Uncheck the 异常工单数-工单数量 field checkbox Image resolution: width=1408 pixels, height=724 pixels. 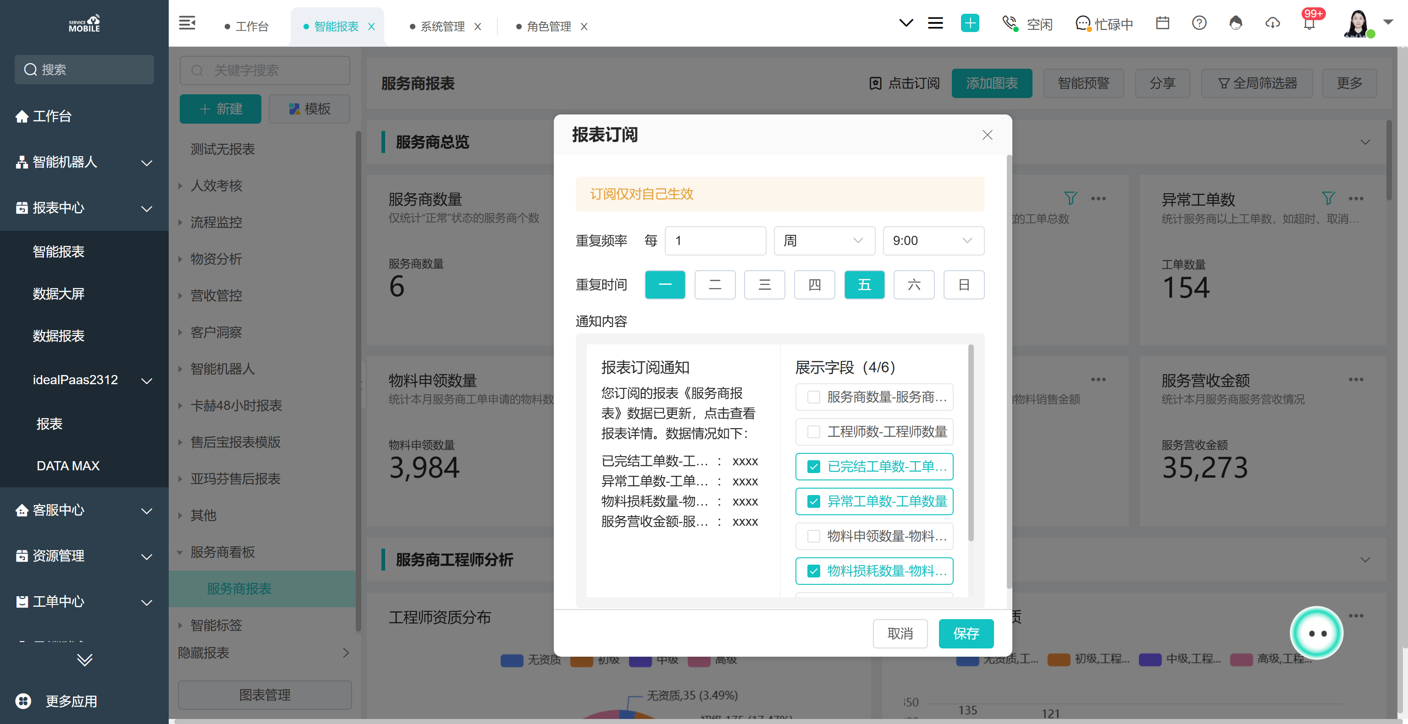point(813,501)
